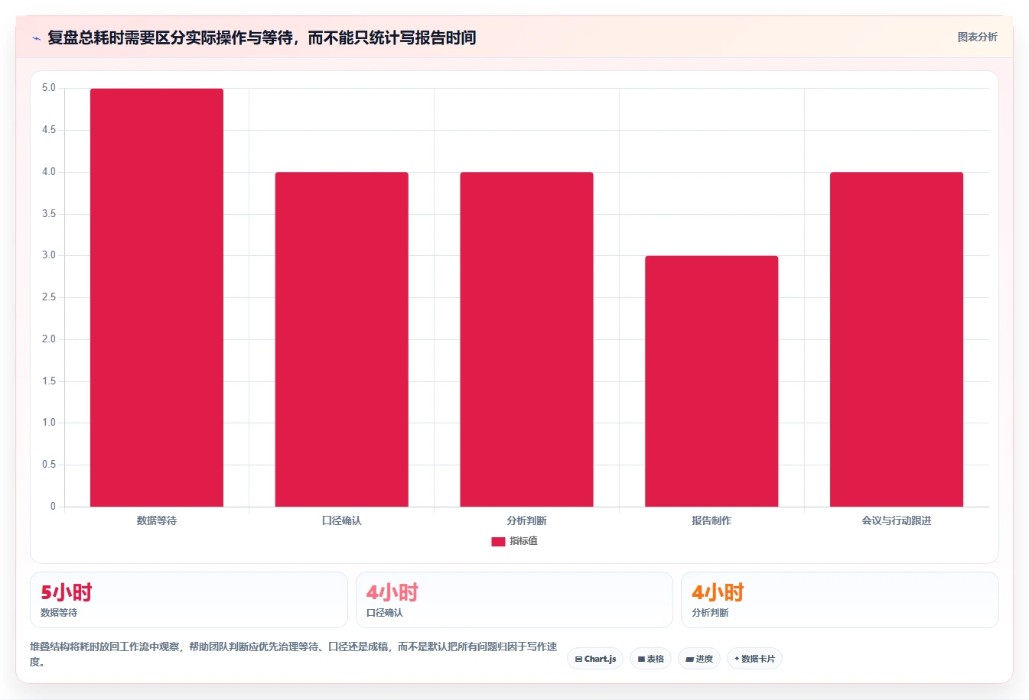1029x700 pixels.
Task: Click the 数据卡片 tag
Action: click(x=754, y=659)
